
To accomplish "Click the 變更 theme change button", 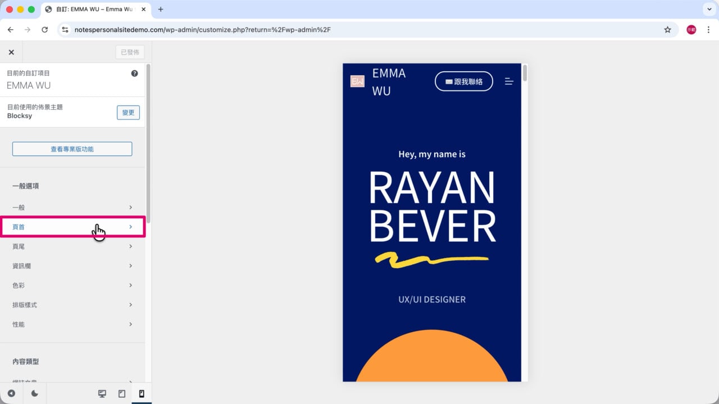I will 128,112.
